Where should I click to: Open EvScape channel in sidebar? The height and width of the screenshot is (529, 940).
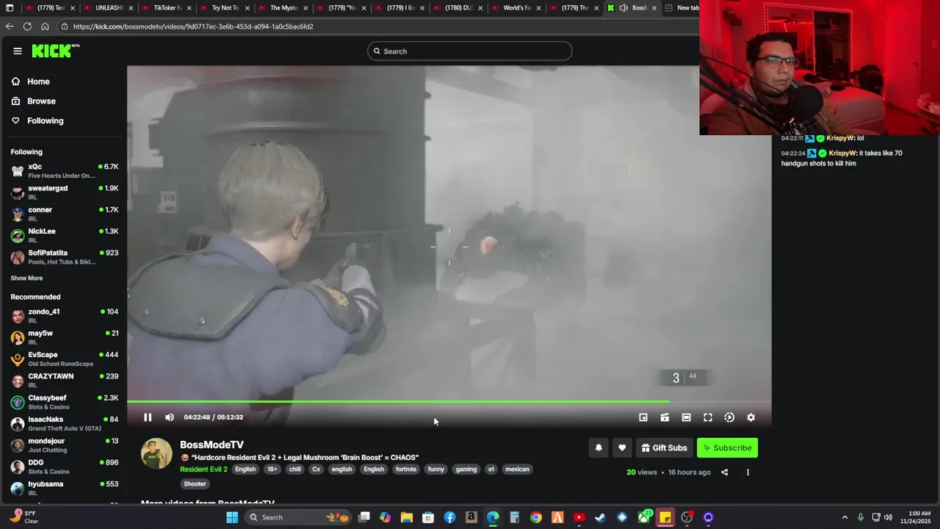click(64, 359)
